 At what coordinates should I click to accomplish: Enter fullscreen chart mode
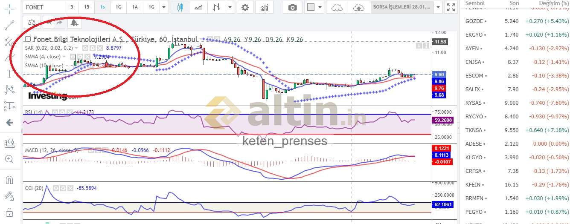(x=451, y=7)
